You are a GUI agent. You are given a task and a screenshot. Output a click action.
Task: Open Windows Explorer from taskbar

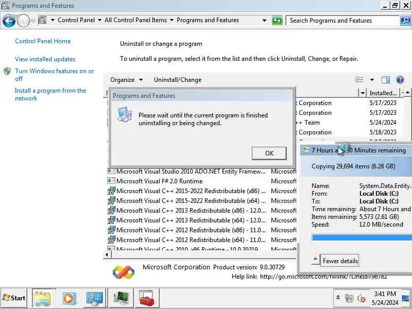pyautogui.click(x=42, y=298)
